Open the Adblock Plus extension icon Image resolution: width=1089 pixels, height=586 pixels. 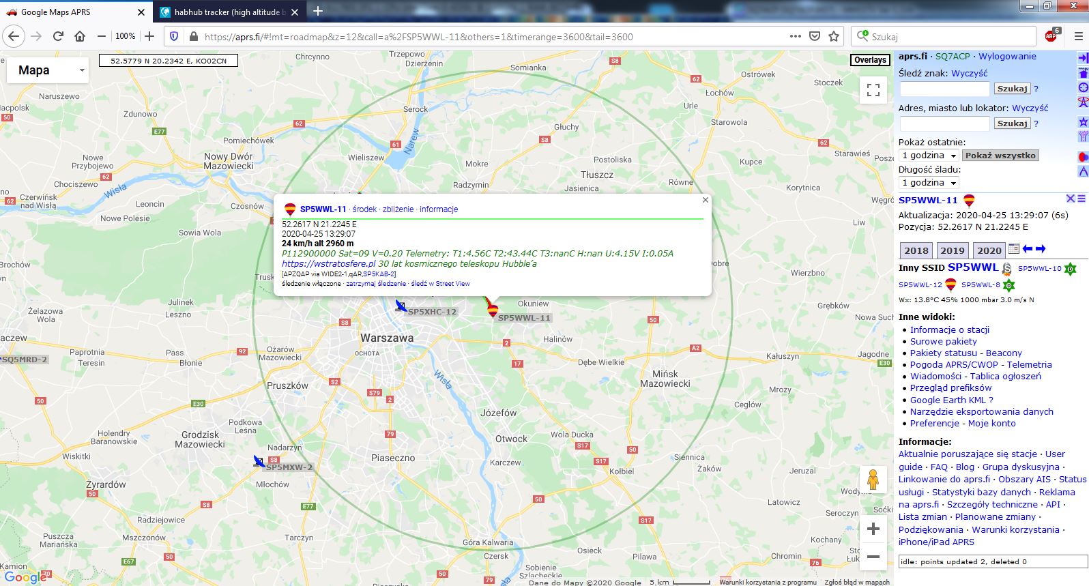click(x=1051, y=36)
